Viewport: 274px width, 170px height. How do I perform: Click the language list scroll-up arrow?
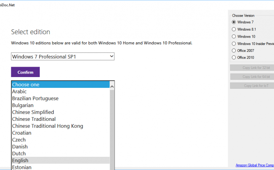112,87
